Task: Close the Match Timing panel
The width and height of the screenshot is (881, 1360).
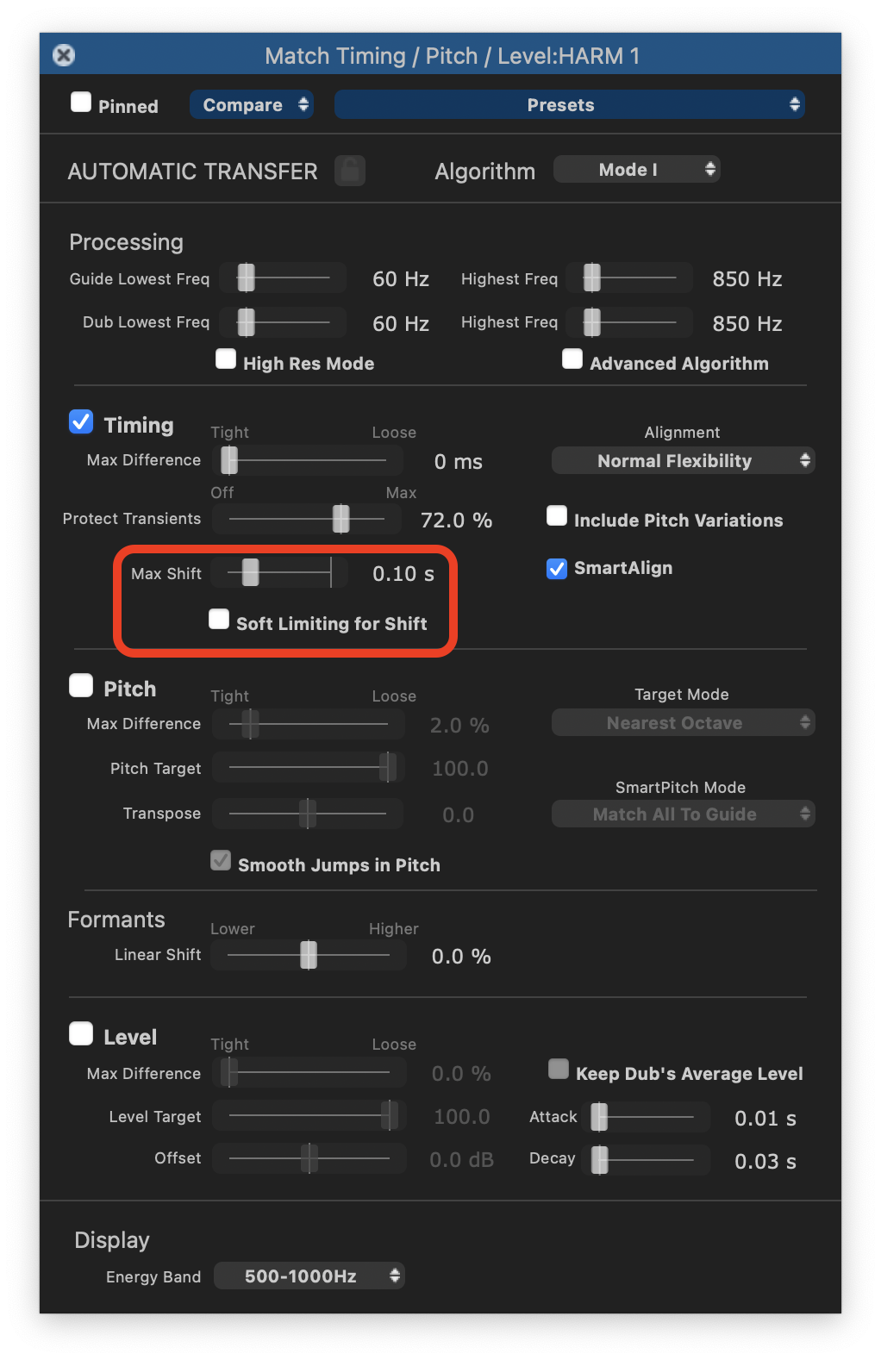Action: point(64,55)
